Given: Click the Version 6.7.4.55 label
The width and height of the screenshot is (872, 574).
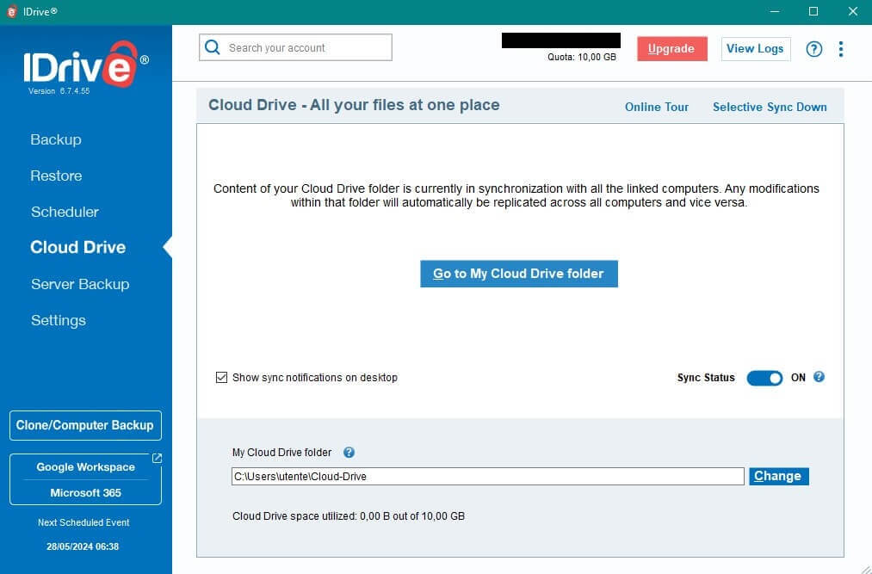Looking at the screenshot, I should (59, 90).
